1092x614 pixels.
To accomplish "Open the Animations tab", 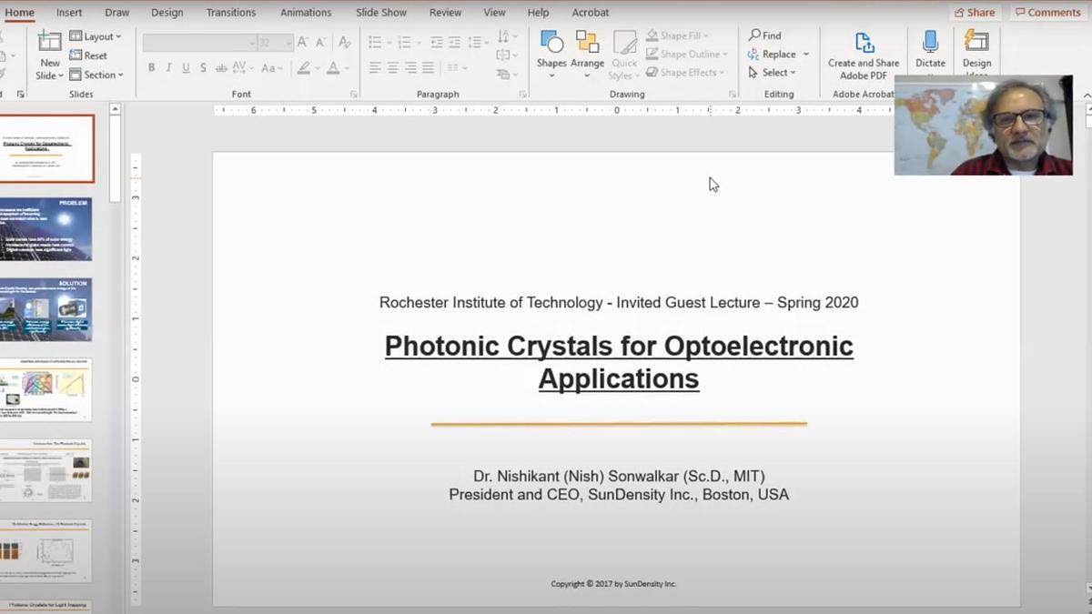I will point(306,13).
